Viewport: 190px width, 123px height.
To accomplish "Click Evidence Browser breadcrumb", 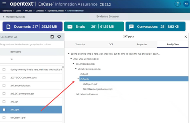I will click(75, 11).
